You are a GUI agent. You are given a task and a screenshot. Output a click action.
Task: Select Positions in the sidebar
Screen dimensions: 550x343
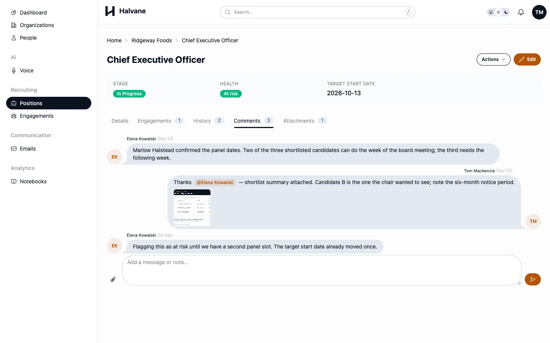click(49, 103)
